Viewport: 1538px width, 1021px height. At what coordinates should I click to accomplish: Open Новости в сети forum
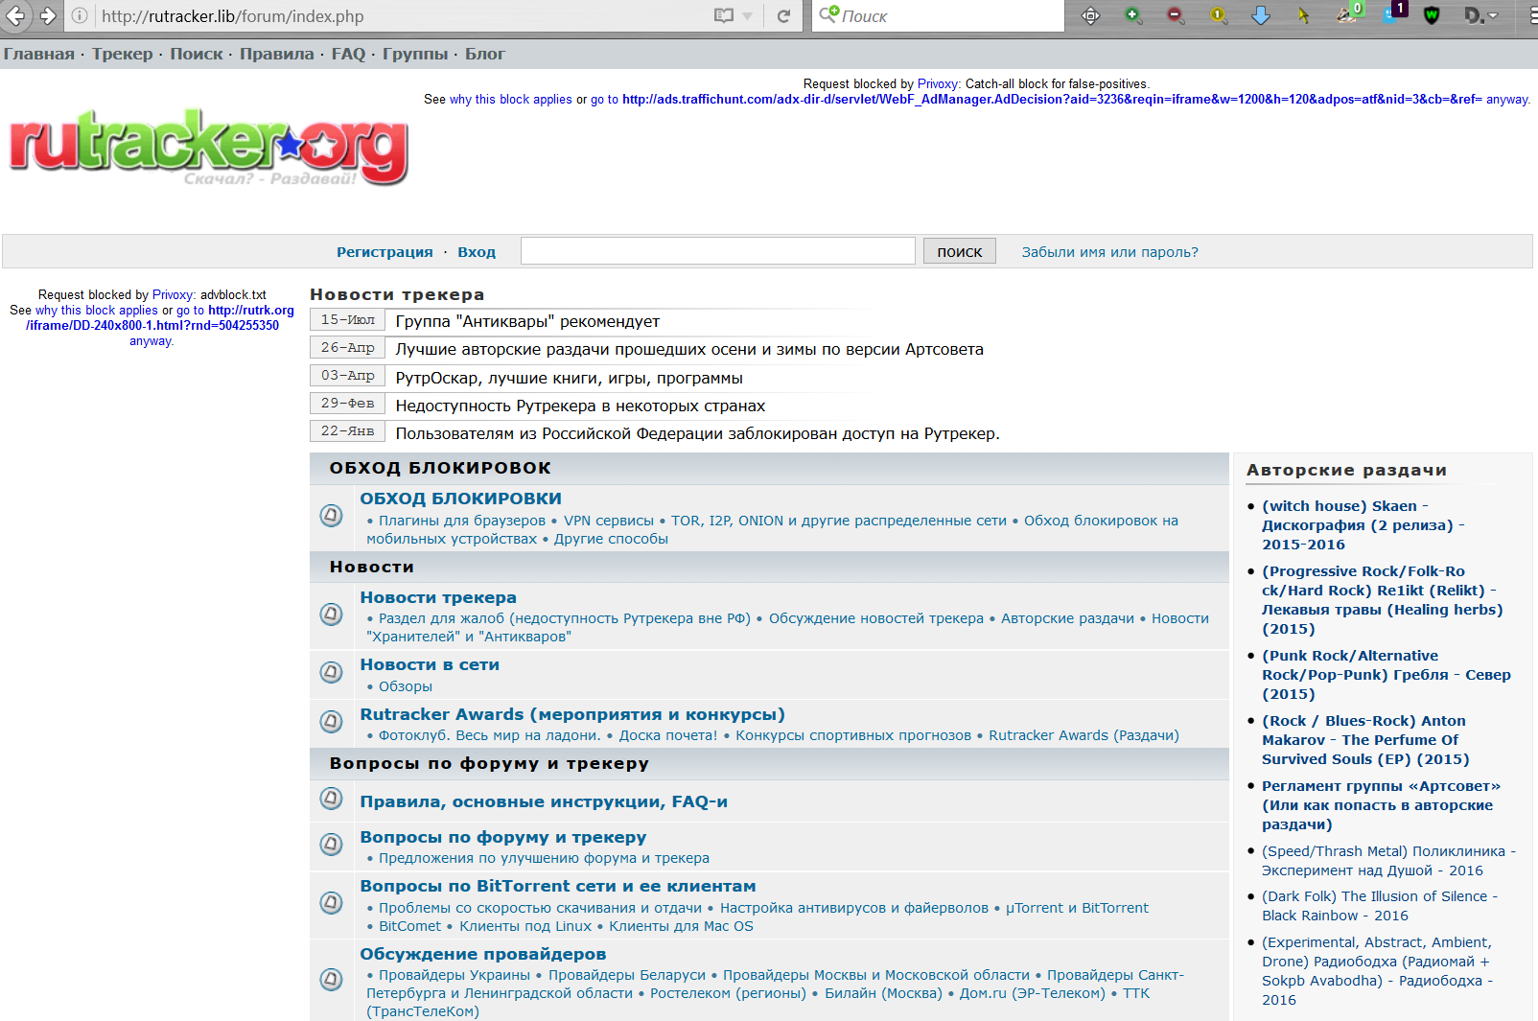click(430, 664)
